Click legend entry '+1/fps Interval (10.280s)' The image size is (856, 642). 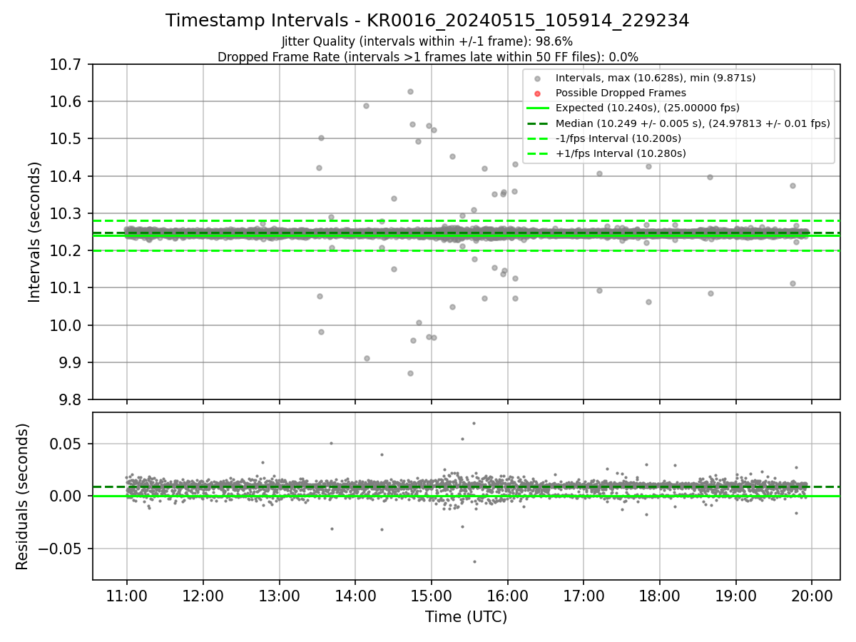(x=621, y=153)
